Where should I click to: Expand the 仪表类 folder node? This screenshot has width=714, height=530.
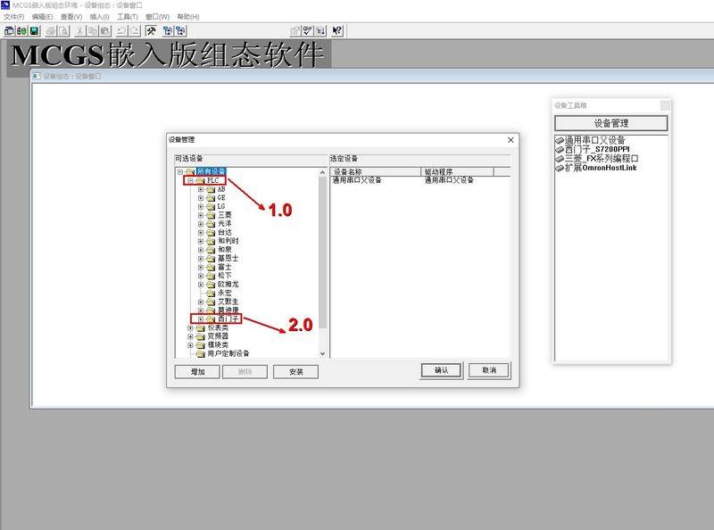click(x=190, y=327)
